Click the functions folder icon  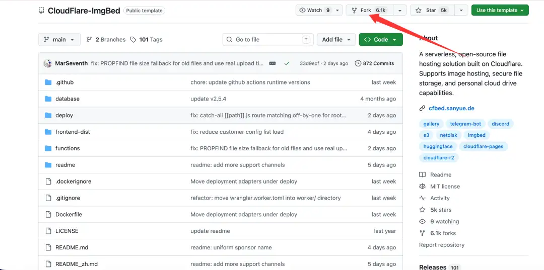pyautogui.click(x=48, y=148)
